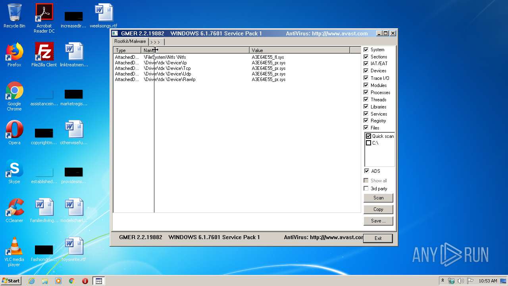The width and height of the screenshot is (508, 286).
Task: Open Internet Explorer from the taskbar
Action: [x=31, y=281]
